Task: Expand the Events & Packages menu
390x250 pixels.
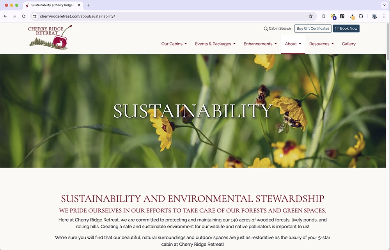Action: point(215,44)
